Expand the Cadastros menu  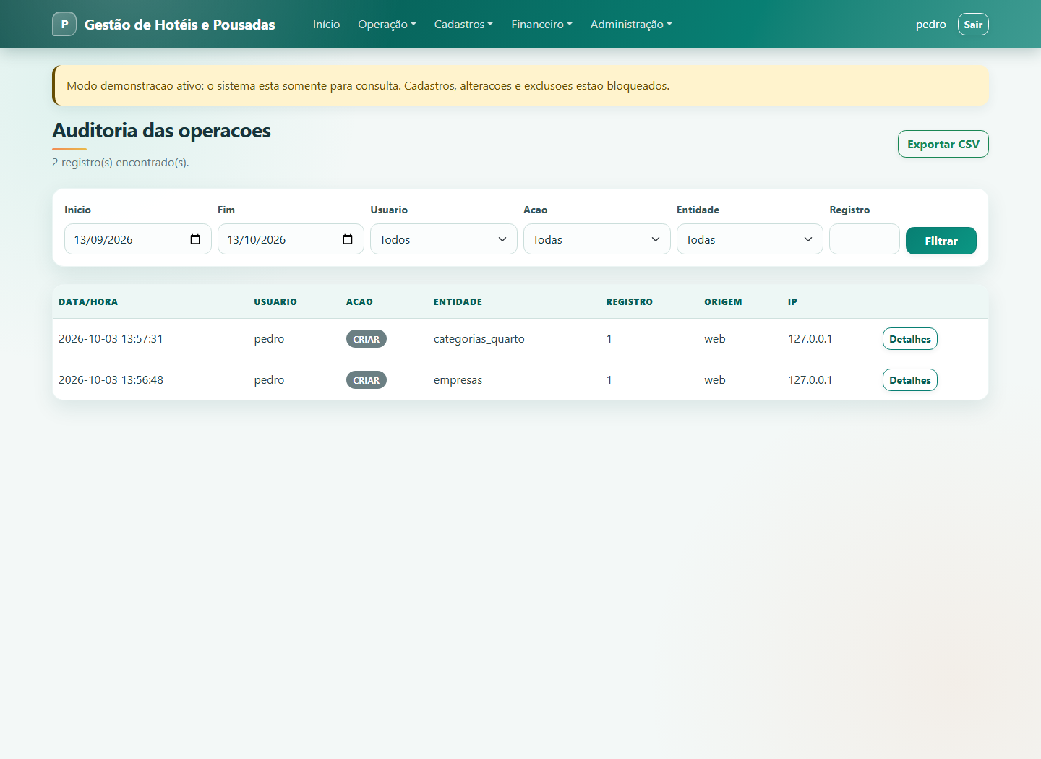[463, 25]
